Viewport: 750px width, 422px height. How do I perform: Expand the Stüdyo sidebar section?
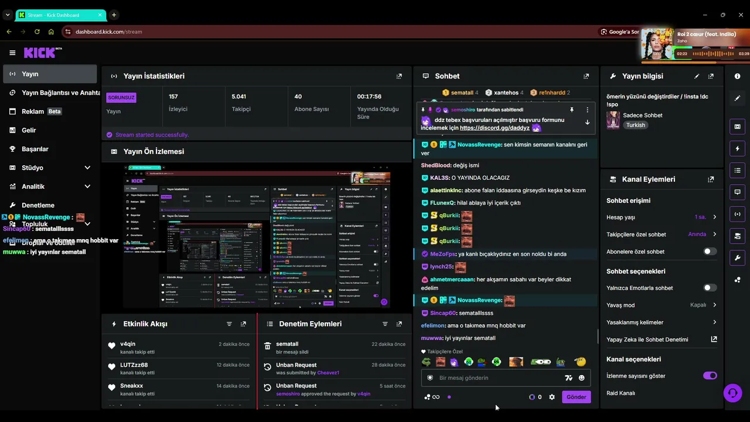point(87,168)
